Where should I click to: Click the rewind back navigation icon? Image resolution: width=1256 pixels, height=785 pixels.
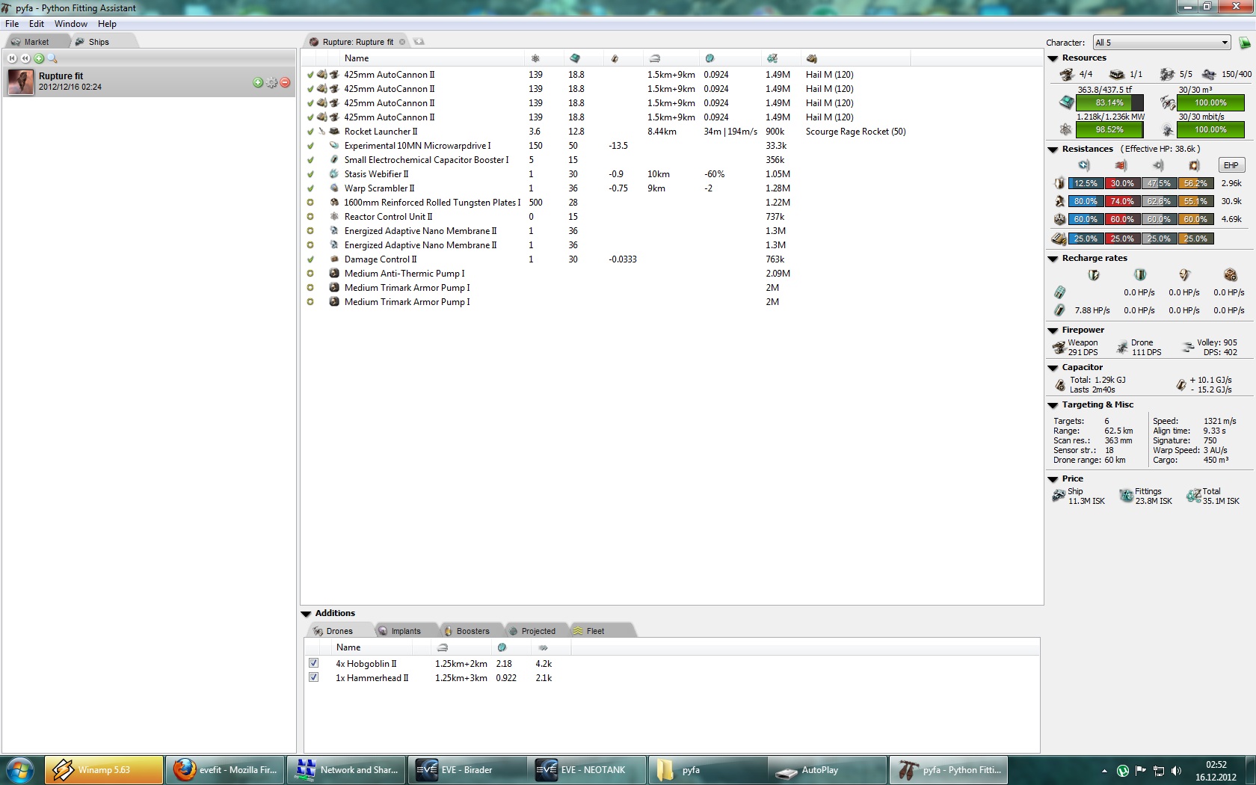point(25,58)
